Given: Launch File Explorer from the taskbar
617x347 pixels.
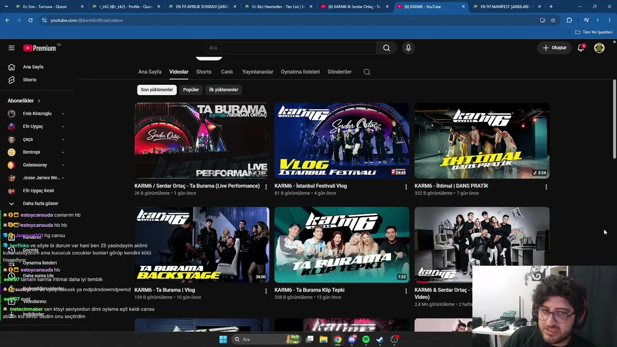Looking at the screenshot, I should pos(323,339).
